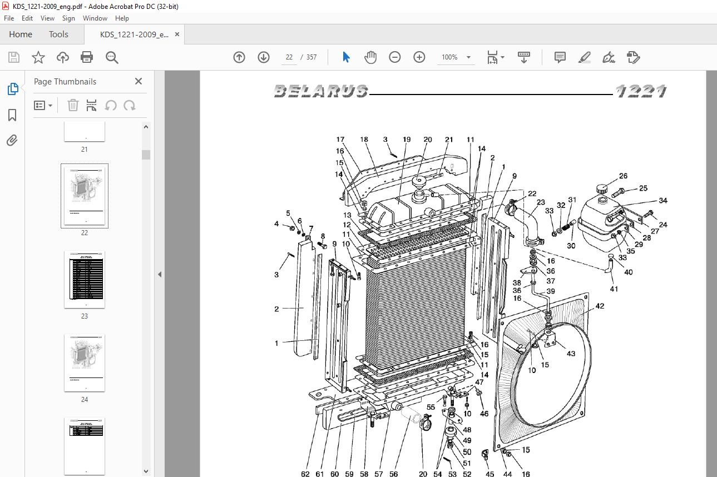
Task: Open the File menu
Action: (x=9, y=18)
